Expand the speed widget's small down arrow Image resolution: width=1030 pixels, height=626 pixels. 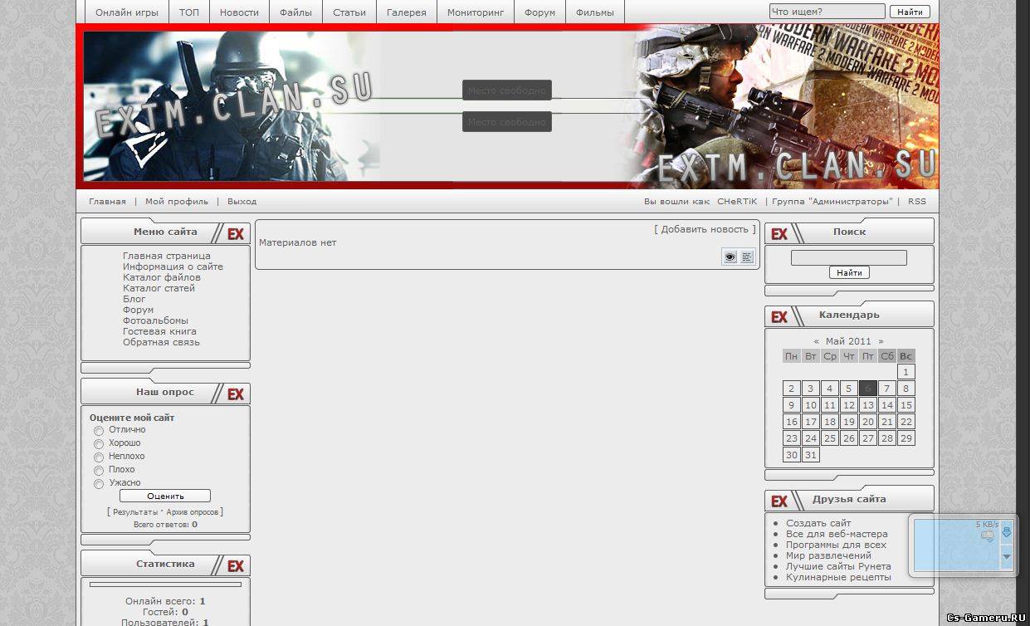(x=1007, y=556)
